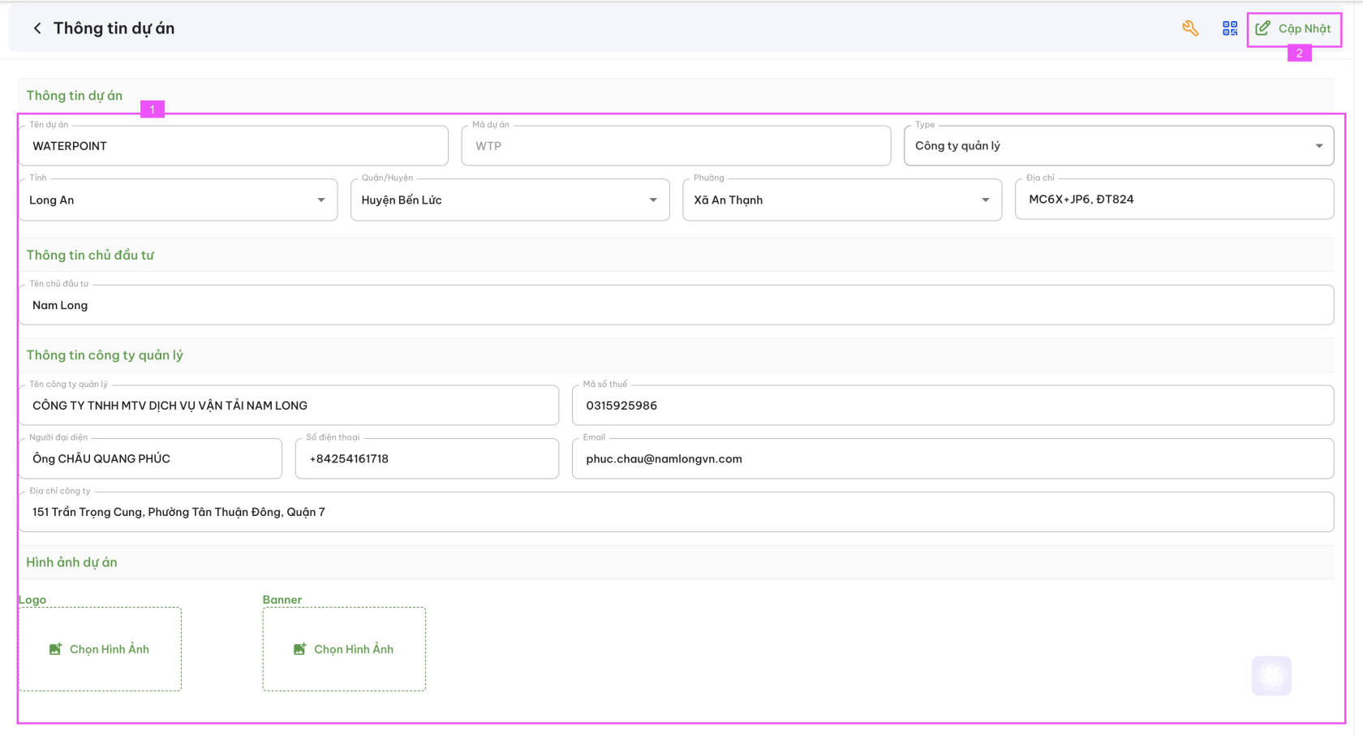Click the pencil icon on Cập Nhật
This screenshot has height=735, width=1363.
click(x=1262, y=28)
